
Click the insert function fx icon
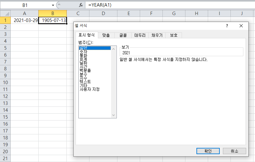pyautogui.click(x=81, y=5)
